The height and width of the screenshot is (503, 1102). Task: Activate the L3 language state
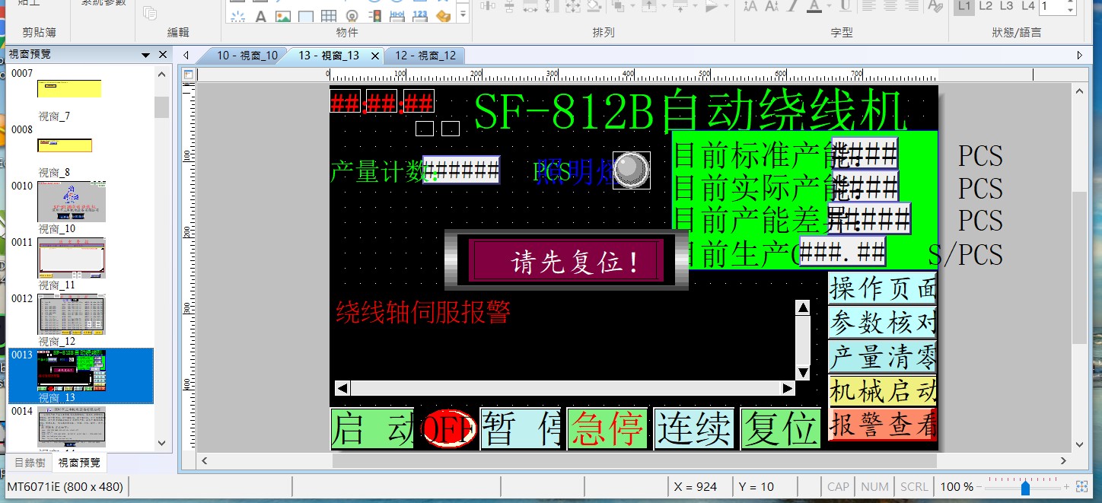tap(1006, 6)
